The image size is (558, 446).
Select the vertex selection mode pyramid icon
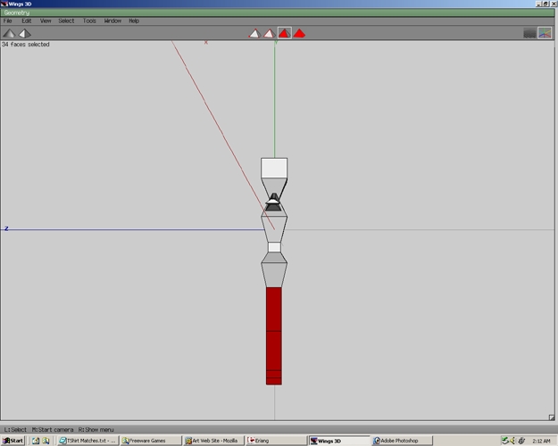pyautogui.click(x=254, y=33)
